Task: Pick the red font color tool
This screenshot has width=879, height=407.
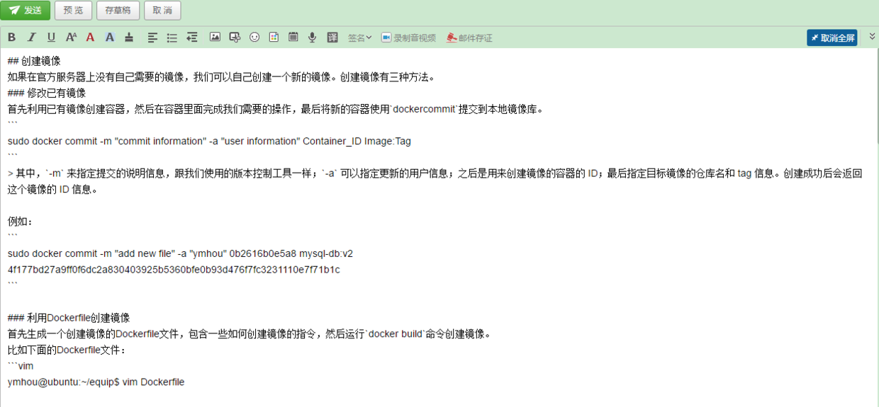Action: coord(90,38)
